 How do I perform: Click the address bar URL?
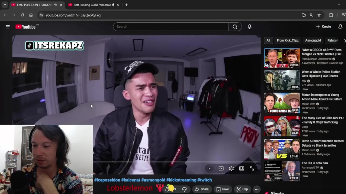pos(73,15)
